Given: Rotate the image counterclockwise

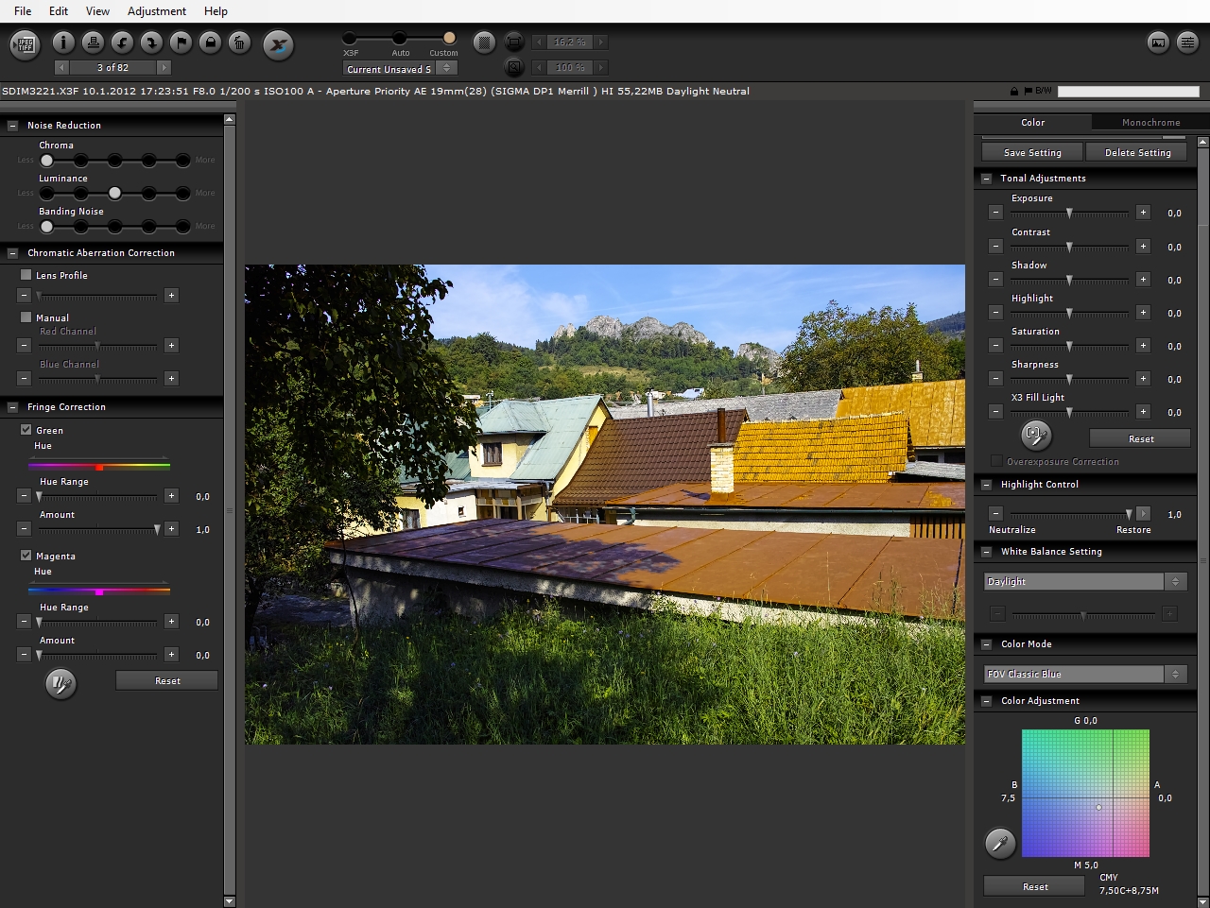Looking at the screenshot, I should [x=122, y=43].
